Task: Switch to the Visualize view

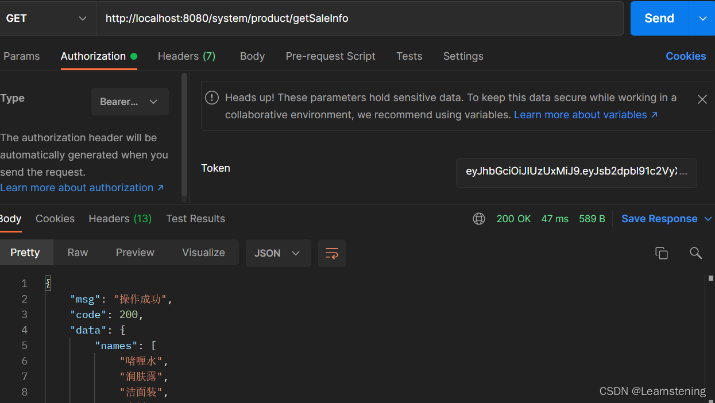Action: (x=203, y=253)
